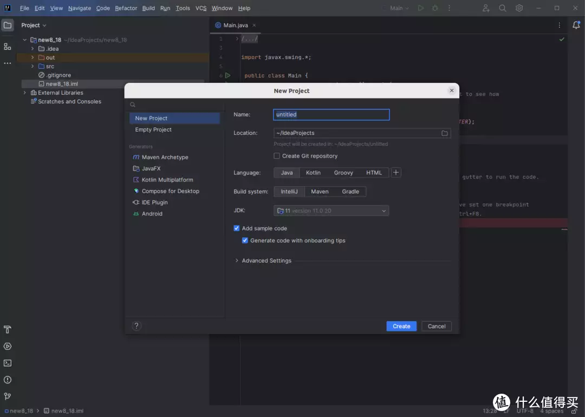This screenshot has width=585, height=417.
Task: Open the Structure tool window icon
Action: pos(8,47)
